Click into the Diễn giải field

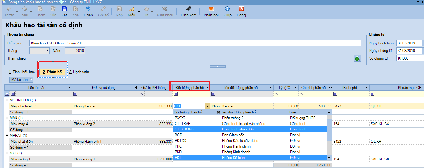[x=195, y=43]
